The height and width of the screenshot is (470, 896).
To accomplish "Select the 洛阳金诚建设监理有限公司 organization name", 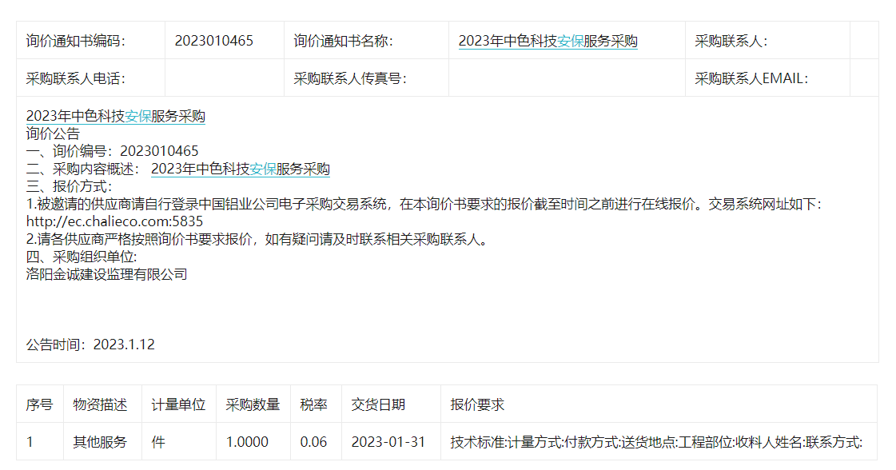I will pos(106,274).
